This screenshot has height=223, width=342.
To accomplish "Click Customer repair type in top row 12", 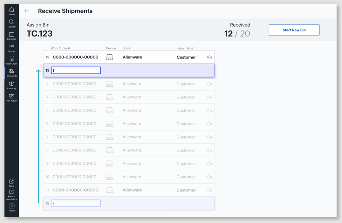I will pyautogui.click(x=186, y=57).
